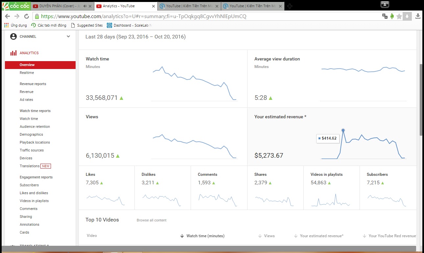Bookmark this page with the star
424x253 pixels.
(399, 16)
